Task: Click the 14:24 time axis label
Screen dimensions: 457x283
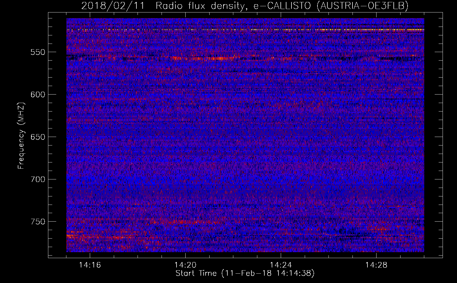Action: tap(281, 265)
